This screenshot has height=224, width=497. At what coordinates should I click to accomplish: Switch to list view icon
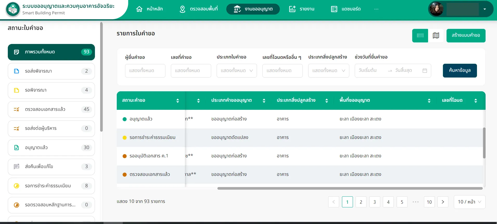click(420, 35)
